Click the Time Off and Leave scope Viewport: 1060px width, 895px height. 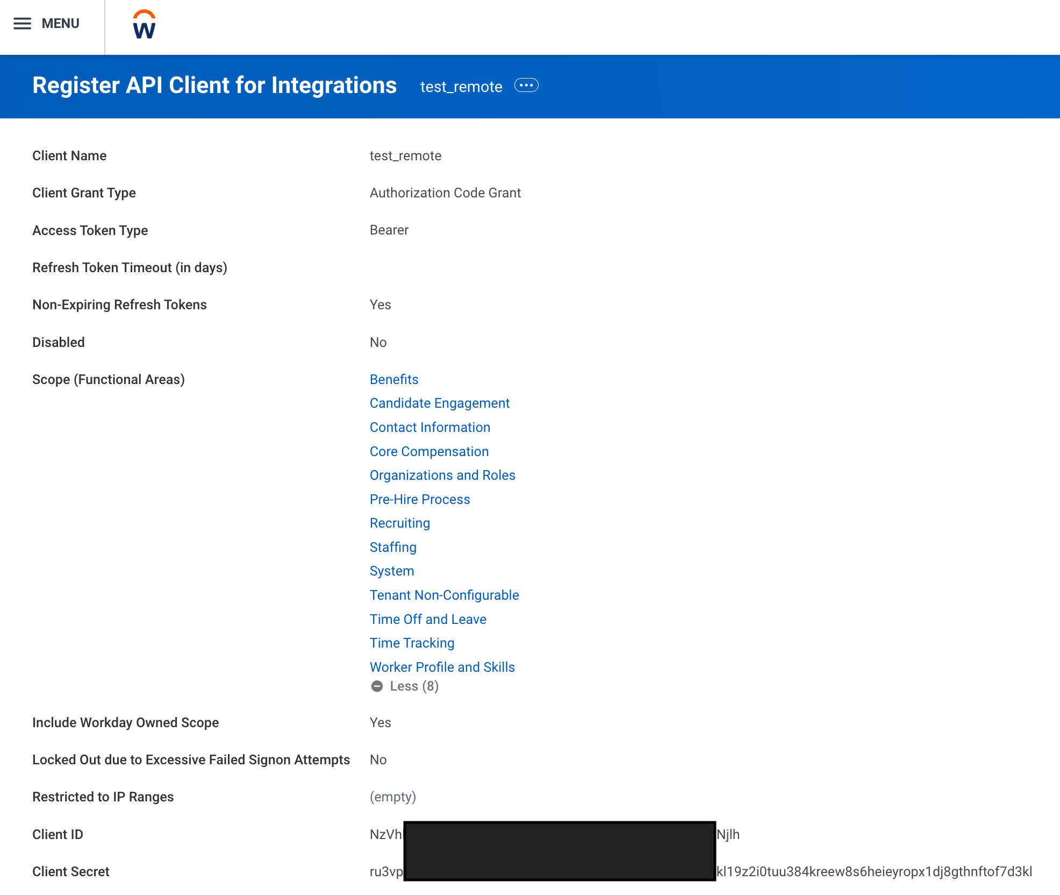[x=428, y=619]
